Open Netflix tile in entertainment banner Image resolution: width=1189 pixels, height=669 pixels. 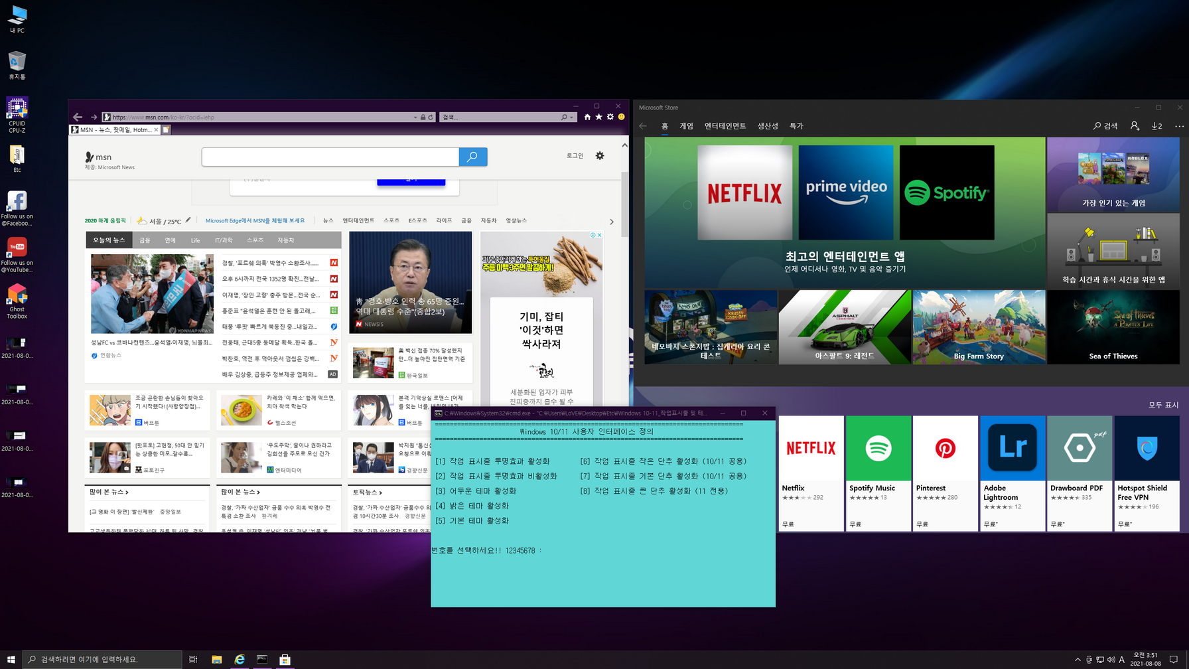(744, 192)
